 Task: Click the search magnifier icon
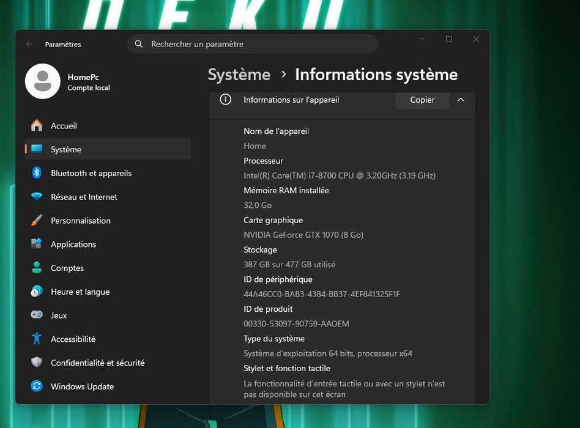click(x=139, y=44)
